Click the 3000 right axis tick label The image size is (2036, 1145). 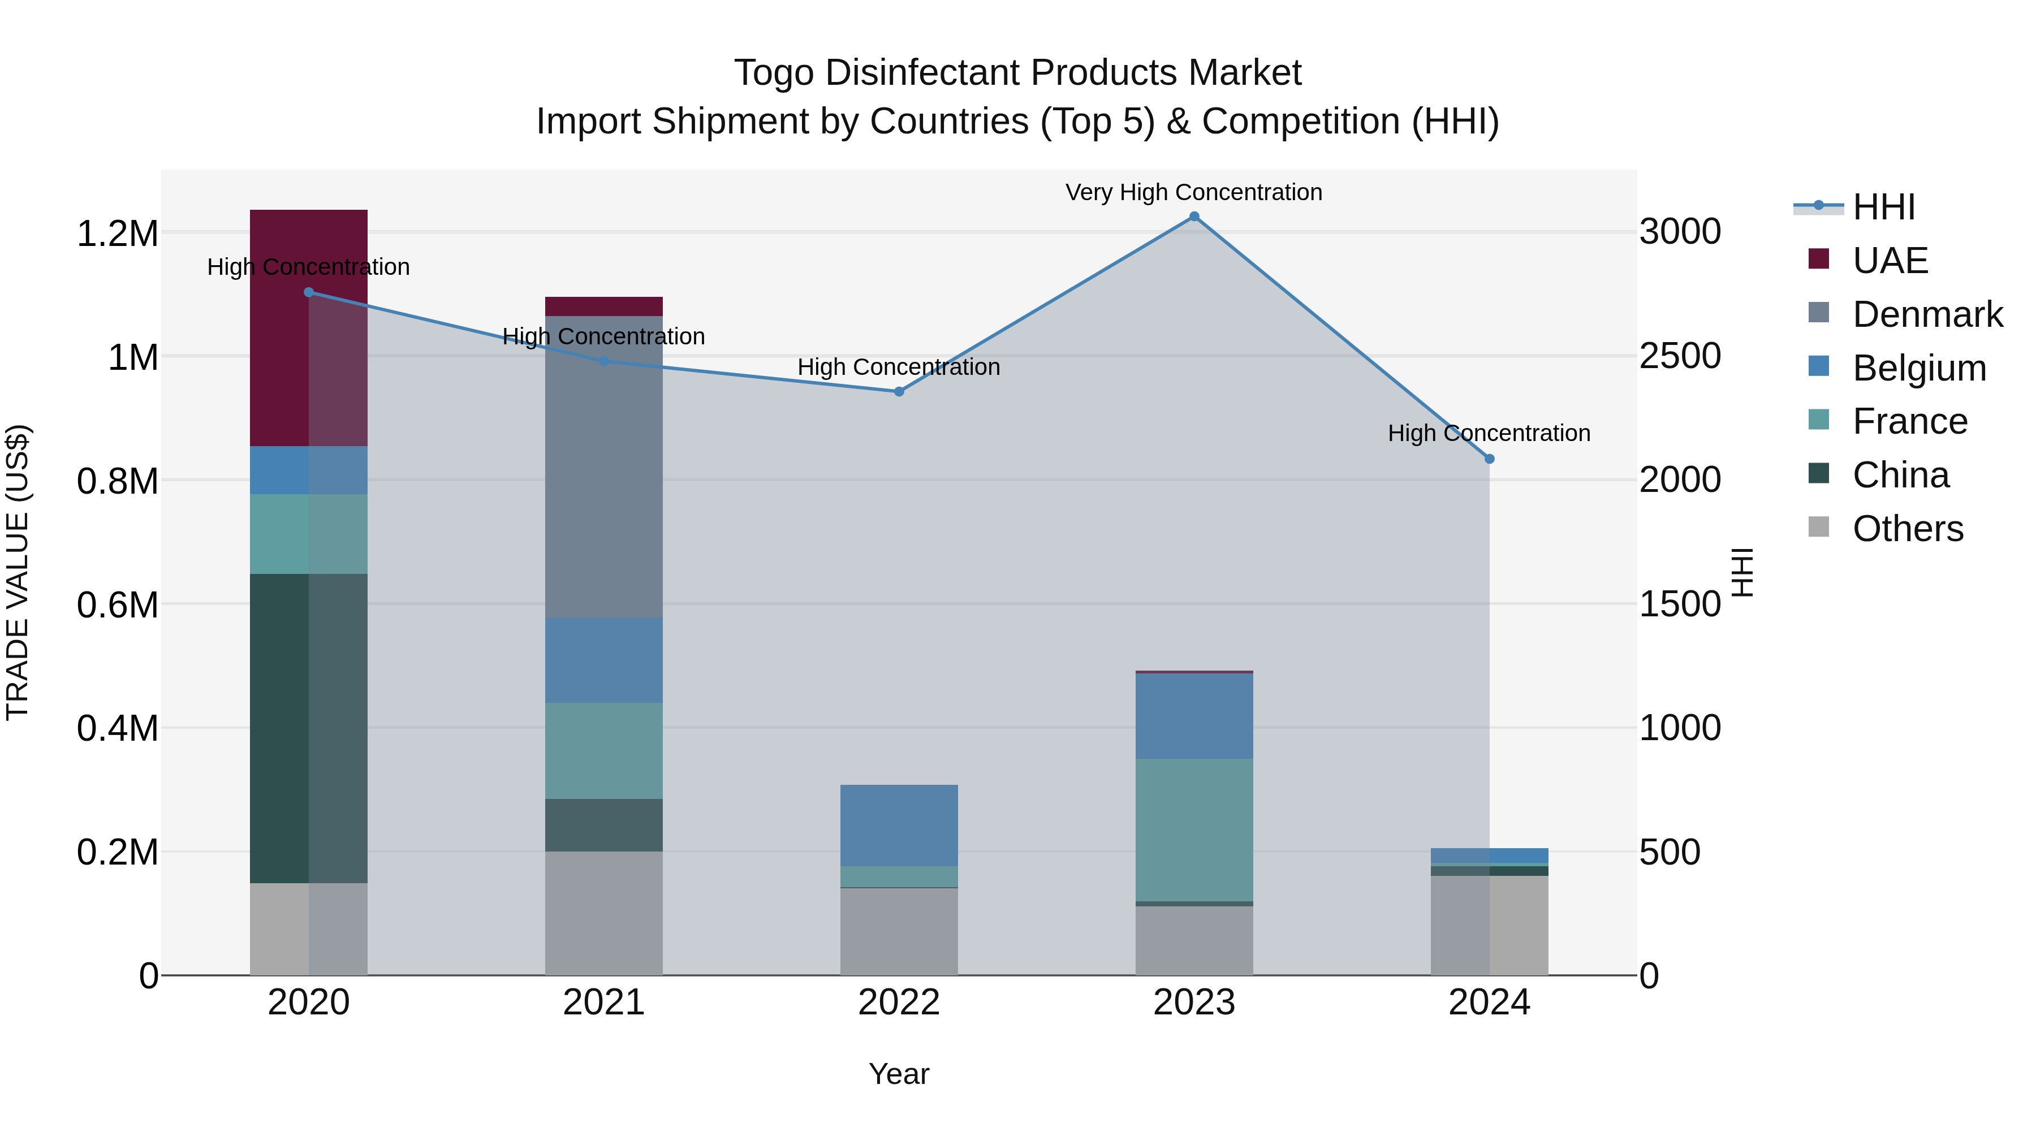(1680, 232)
